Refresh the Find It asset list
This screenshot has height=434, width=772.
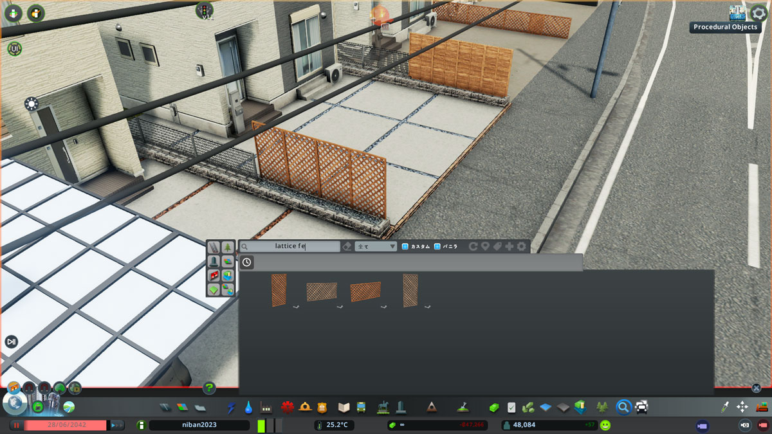tap(473, 246)
